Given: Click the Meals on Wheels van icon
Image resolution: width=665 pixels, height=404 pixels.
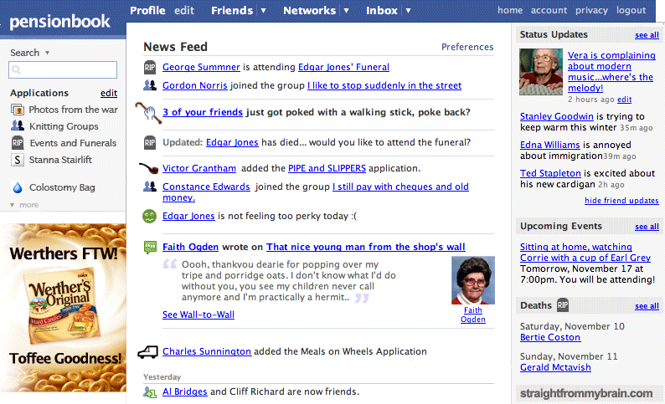Looking at the screenshot, I should [149, 351].
